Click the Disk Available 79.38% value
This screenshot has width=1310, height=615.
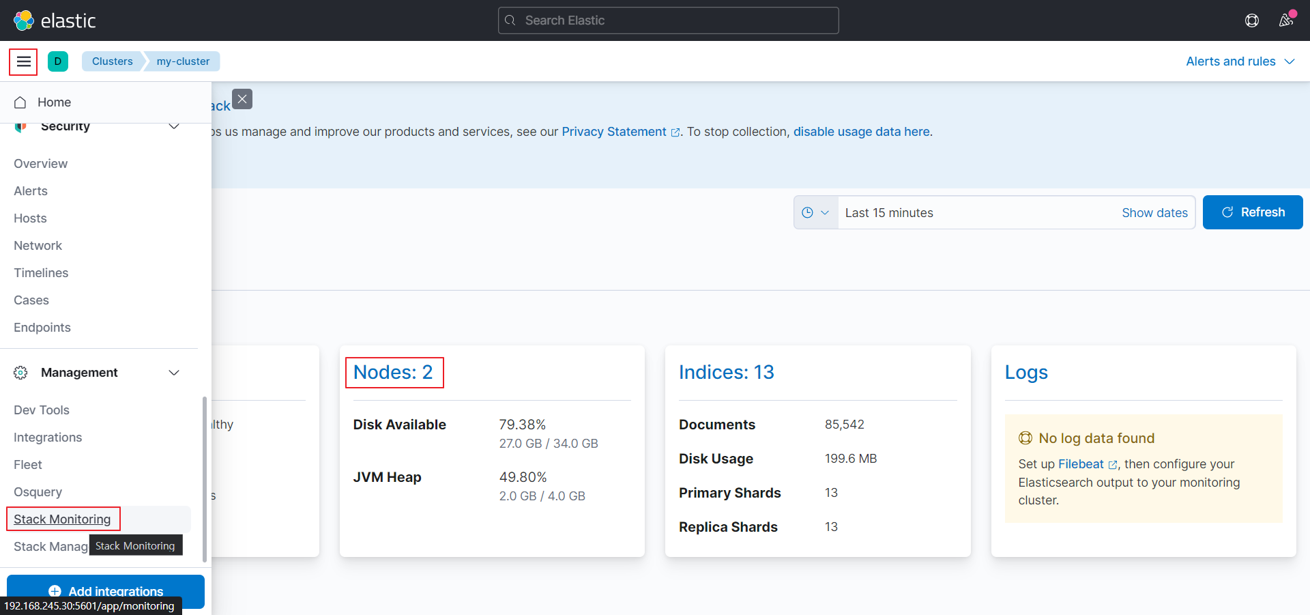[523, 425]
